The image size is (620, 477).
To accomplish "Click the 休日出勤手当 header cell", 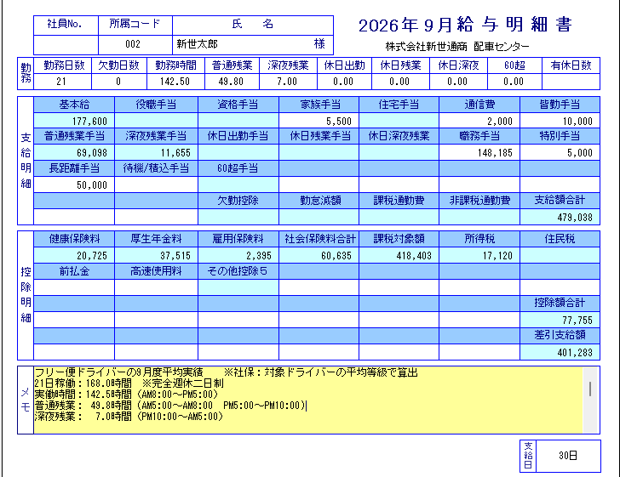I will [238, 136].
